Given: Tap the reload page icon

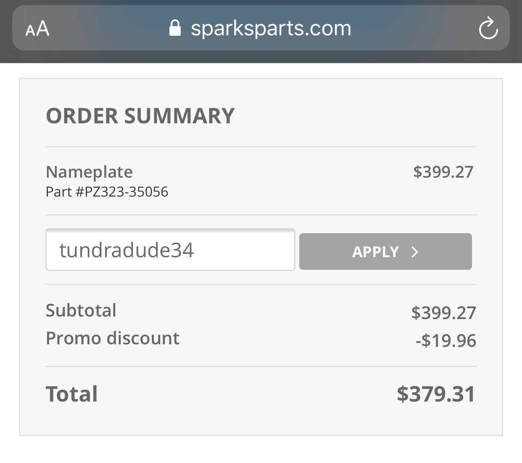Looking at the screenshot, I should pyautogui.click(x=488, y=28).
